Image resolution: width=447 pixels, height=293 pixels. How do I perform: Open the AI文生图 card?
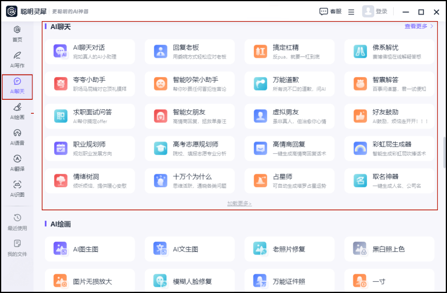pos(190,249)
